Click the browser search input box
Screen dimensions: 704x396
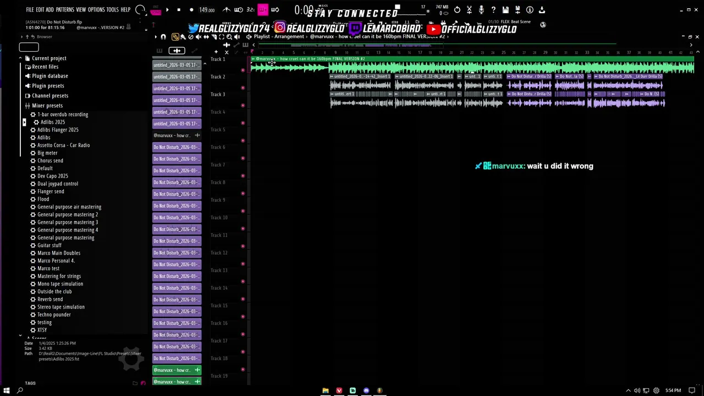(29, 47)
